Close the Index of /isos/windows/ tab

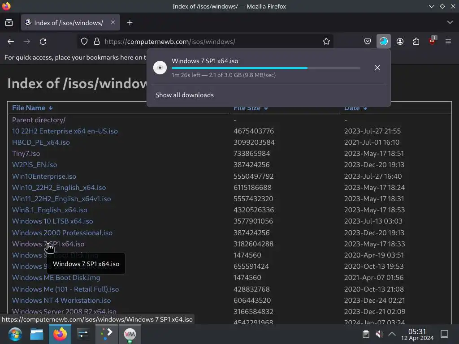point(113,22)
